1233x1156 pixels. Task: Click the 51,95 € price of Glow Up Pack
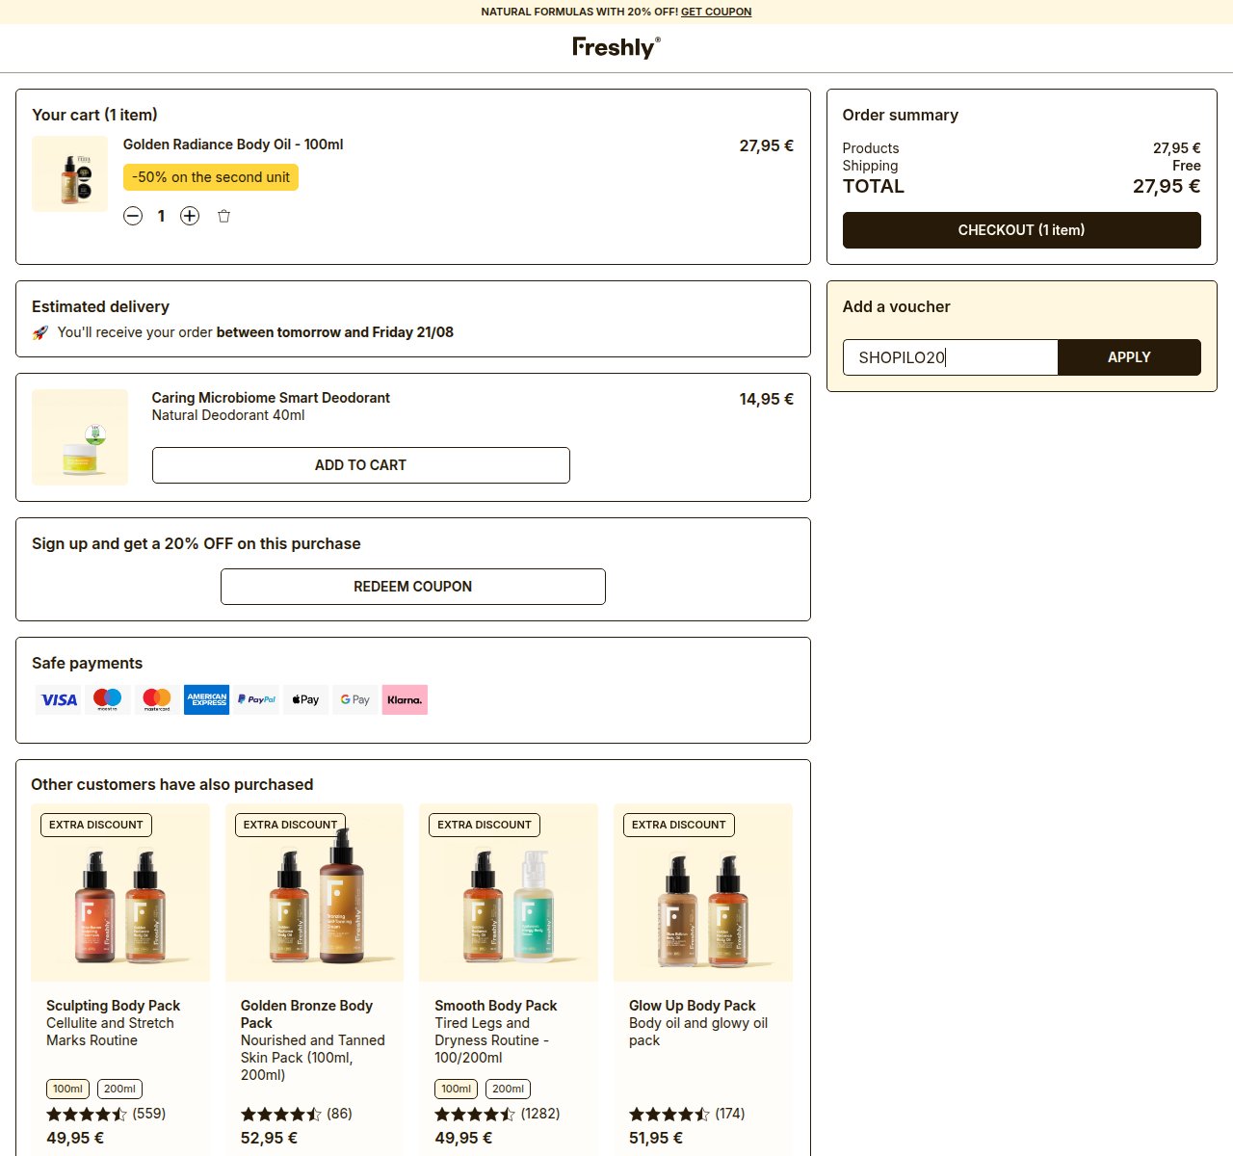tap(656, 1138)
